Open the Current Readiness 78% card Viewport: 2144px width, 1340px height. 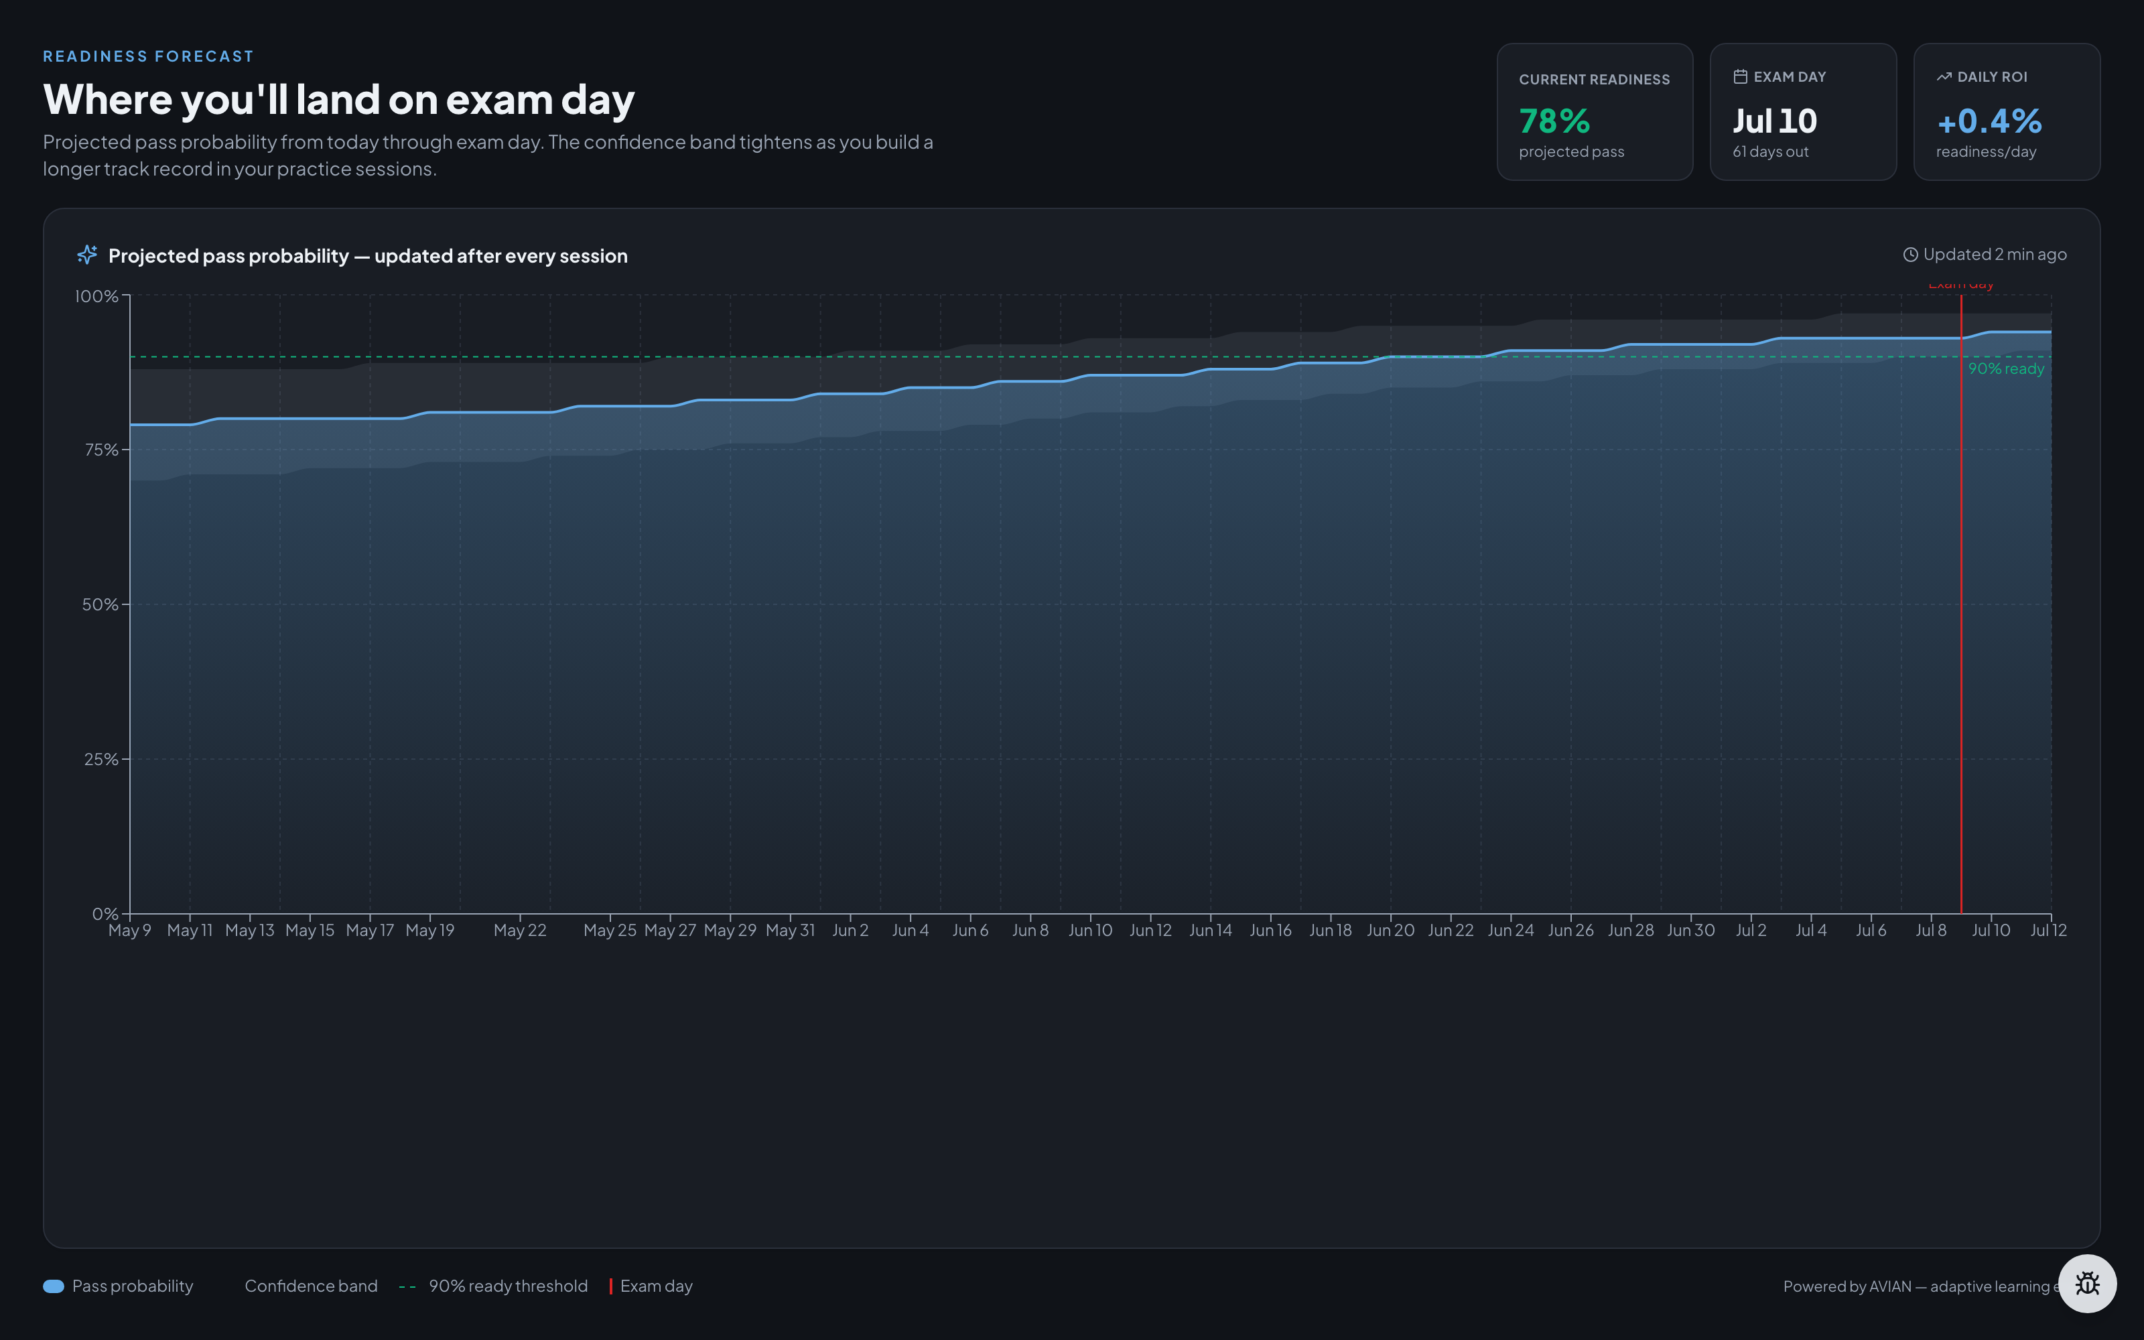pyautogui.click(x=1595, y=112)
